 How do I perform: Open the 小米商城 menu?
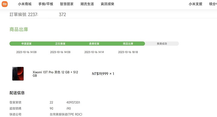pyautogui.click(x=25, y=4)
